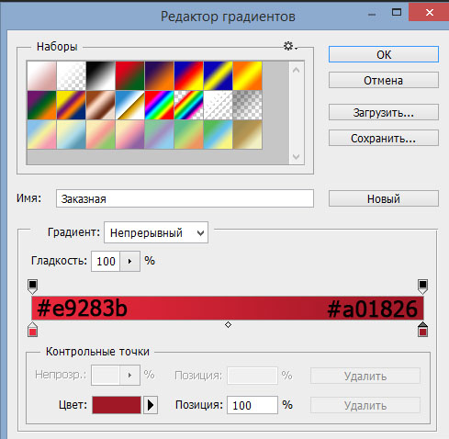Choose the black to white gradient preset

click(101, 75)
